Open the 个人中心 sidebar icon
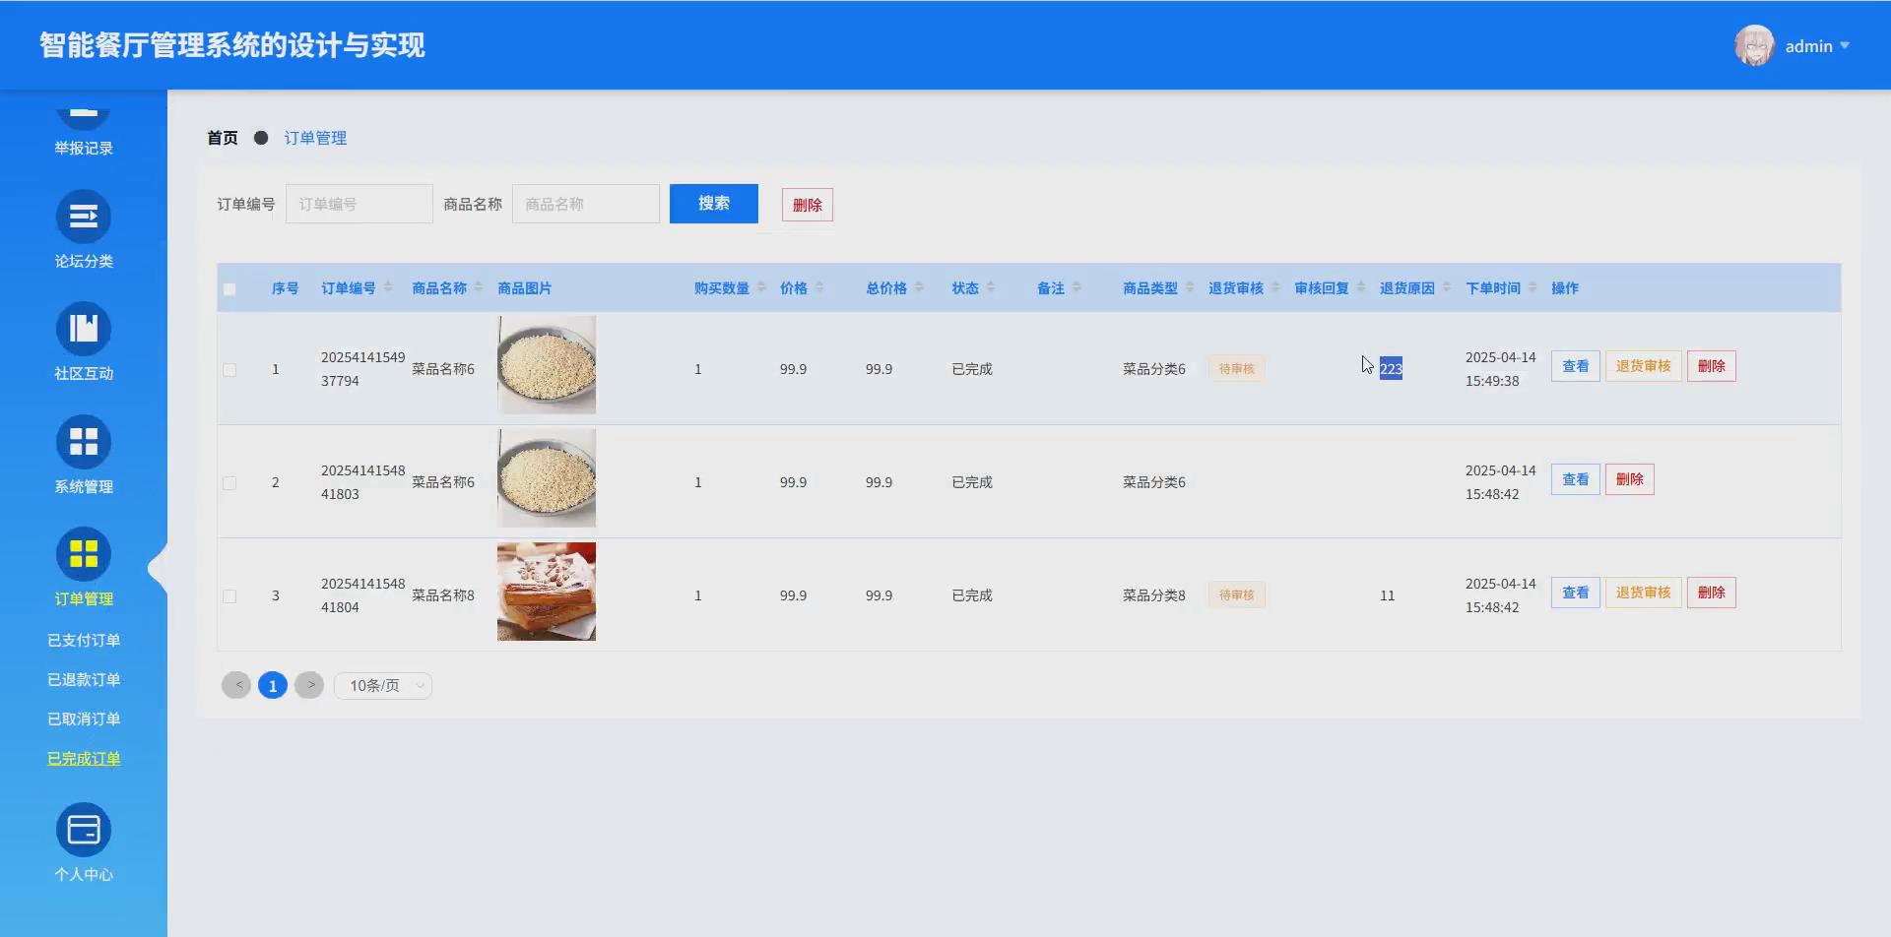This screenshot has width=1891, height=937. (x=84, y=831)
